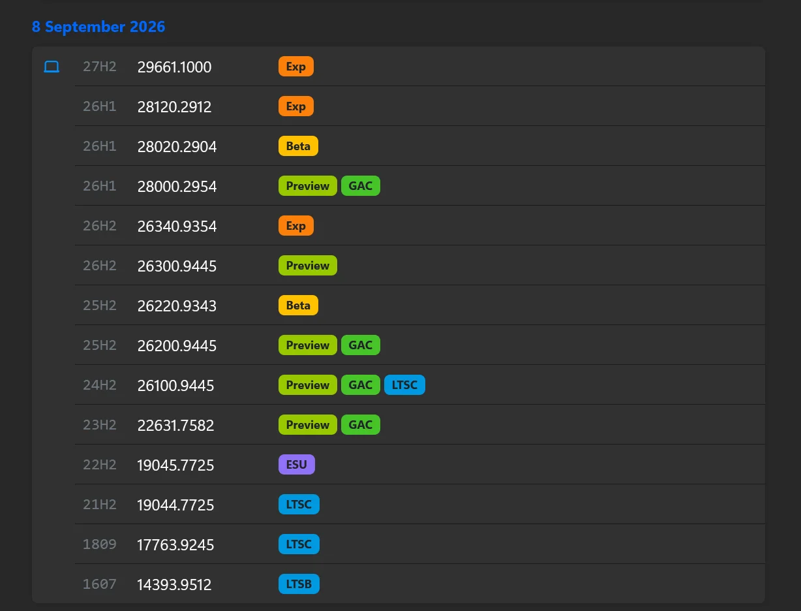
Task: Click the Preview badge beside 22631.7582
Action: click(x=308, y=425)
